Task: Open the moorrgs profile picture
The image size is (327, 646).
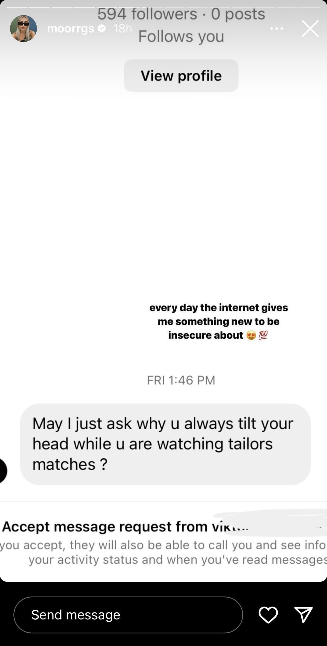Action: pyautogui.click(x=23, y=29)
